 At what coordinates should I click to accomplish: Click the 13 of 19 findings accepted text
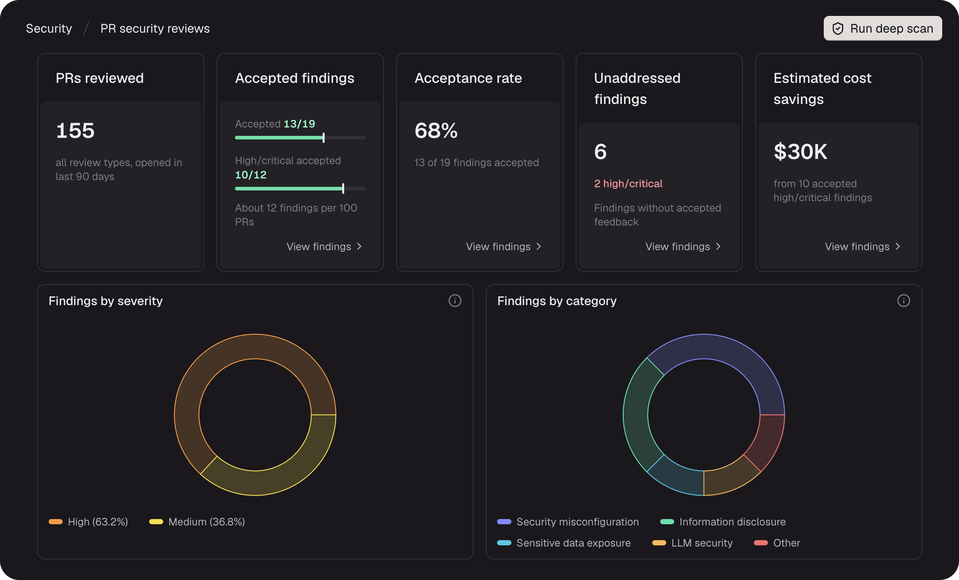(477, 163)
